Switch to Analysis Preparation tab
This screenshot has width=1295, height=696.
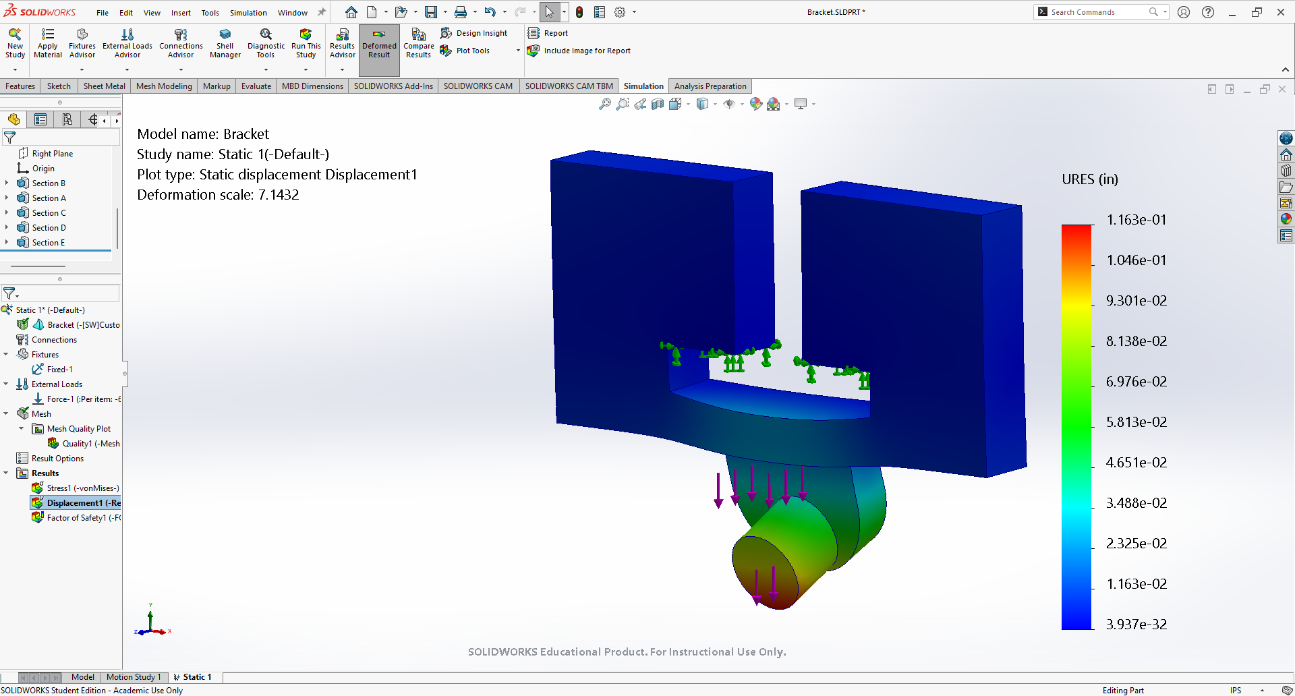pos(710,86)
